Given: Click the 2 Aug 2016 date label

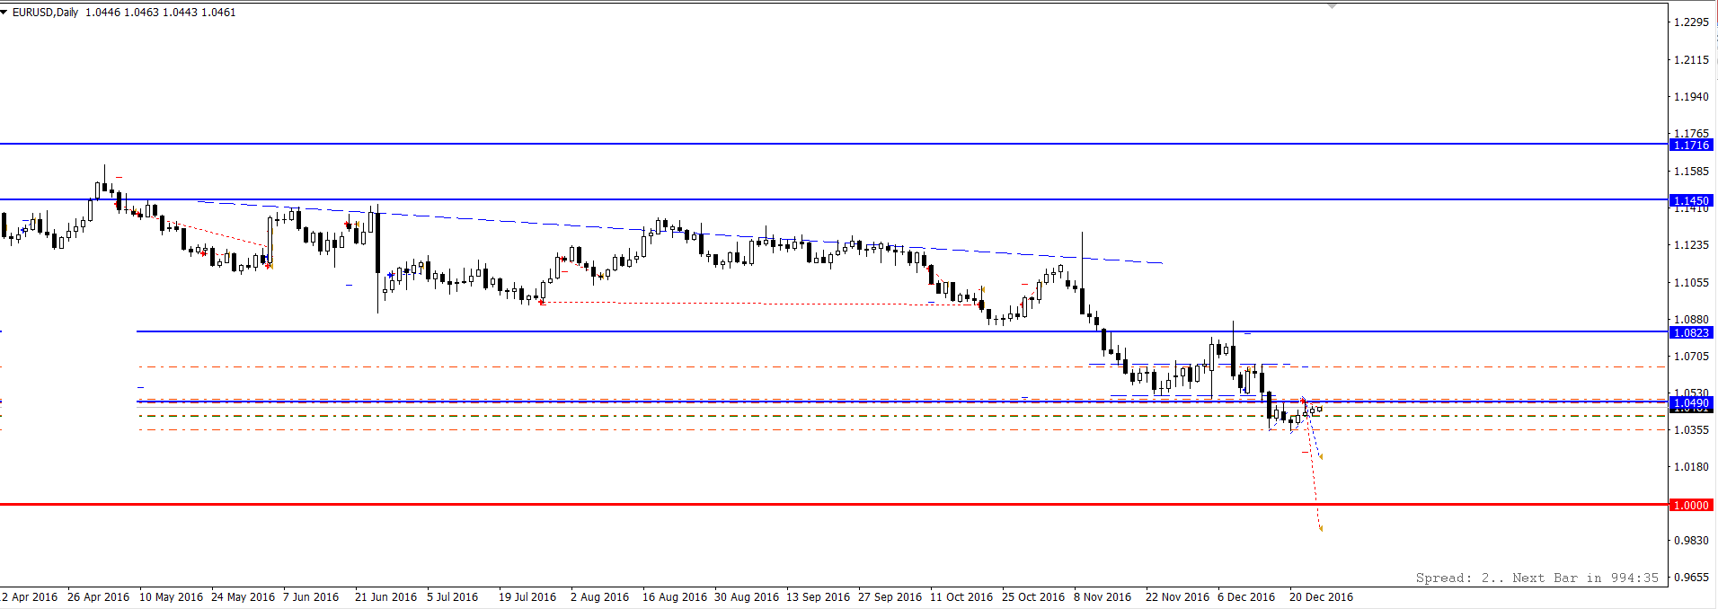Looking at the screenshot, I should click(x=600, y=597).
